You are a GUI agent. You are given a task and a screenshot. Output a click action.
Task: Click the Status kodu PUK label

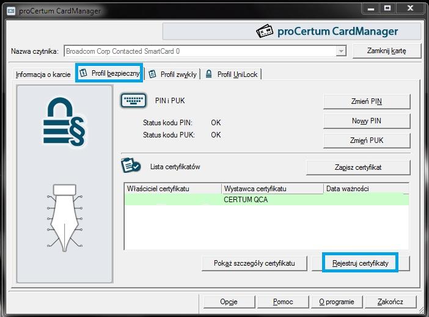coord(169,135)
